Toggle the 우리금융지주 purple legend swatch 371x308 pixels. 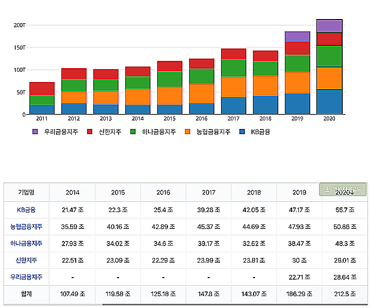pyautogui.click(x=35, y=132)
